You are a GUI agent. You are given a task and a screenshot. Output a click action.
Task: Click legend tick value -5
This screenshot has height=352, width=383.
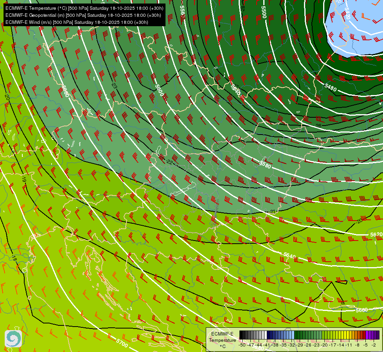click(x=365, y=345)
